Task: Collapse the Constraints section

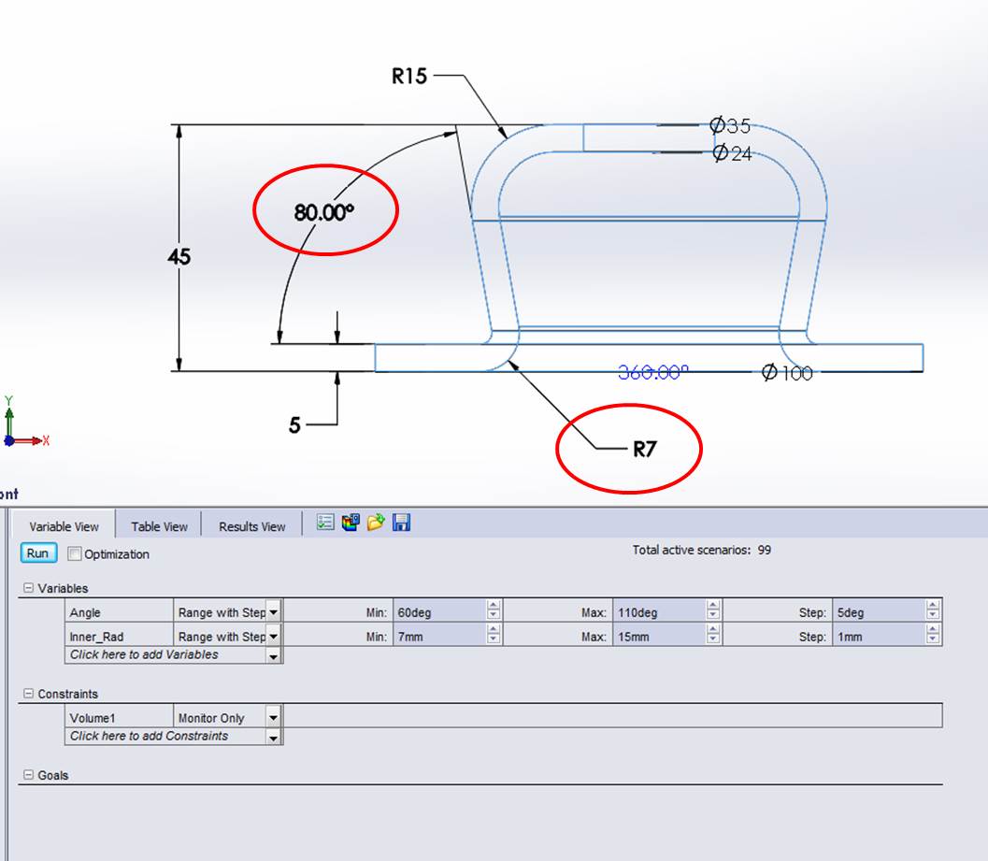Action: coord(28,695)
